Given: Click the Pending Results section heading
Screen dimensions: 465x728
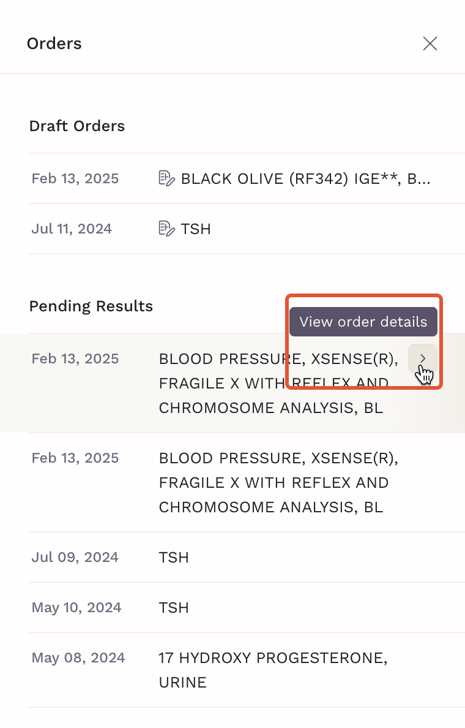Looking at the screenshot, I should coord(91,306).
